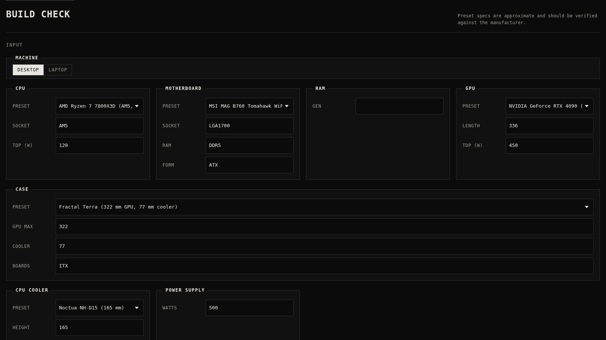
Task: Click the INPUT section label
Action: tap(14, 45)
